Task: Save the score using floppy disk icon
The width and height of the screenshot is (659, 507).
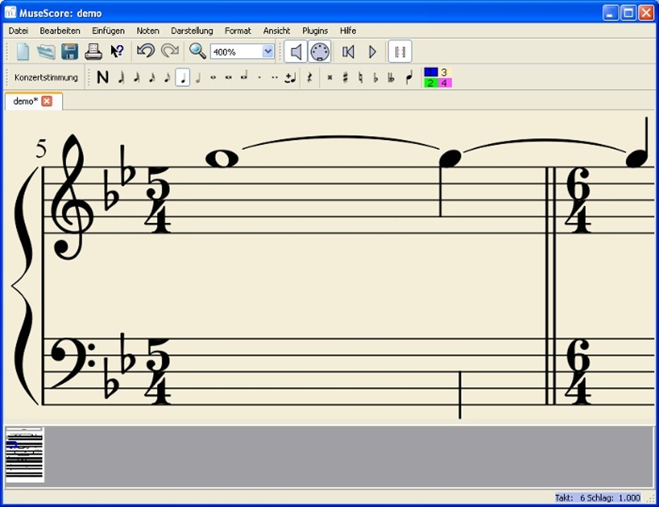Action: (70, 52)
